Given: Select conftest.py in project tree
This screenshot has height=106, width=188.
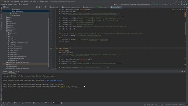Looking at the screenshot, I should [12, 45].
